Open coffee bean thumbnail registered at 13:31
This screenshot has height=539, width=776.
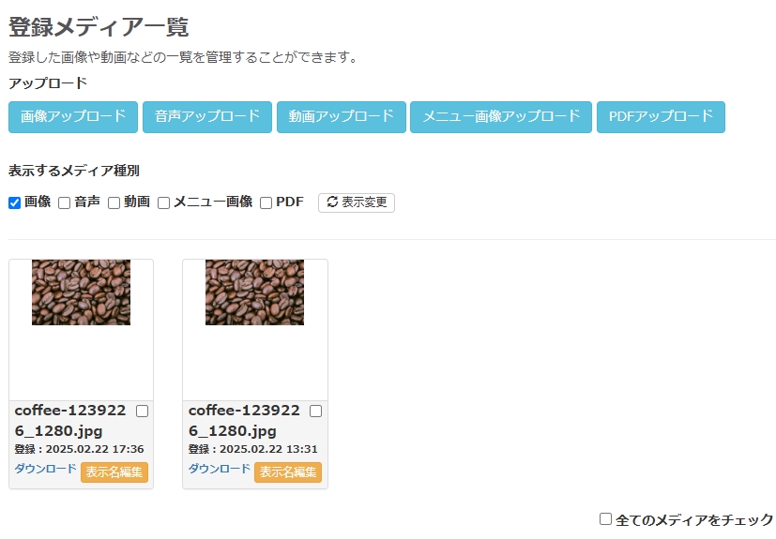pos(254,292)
